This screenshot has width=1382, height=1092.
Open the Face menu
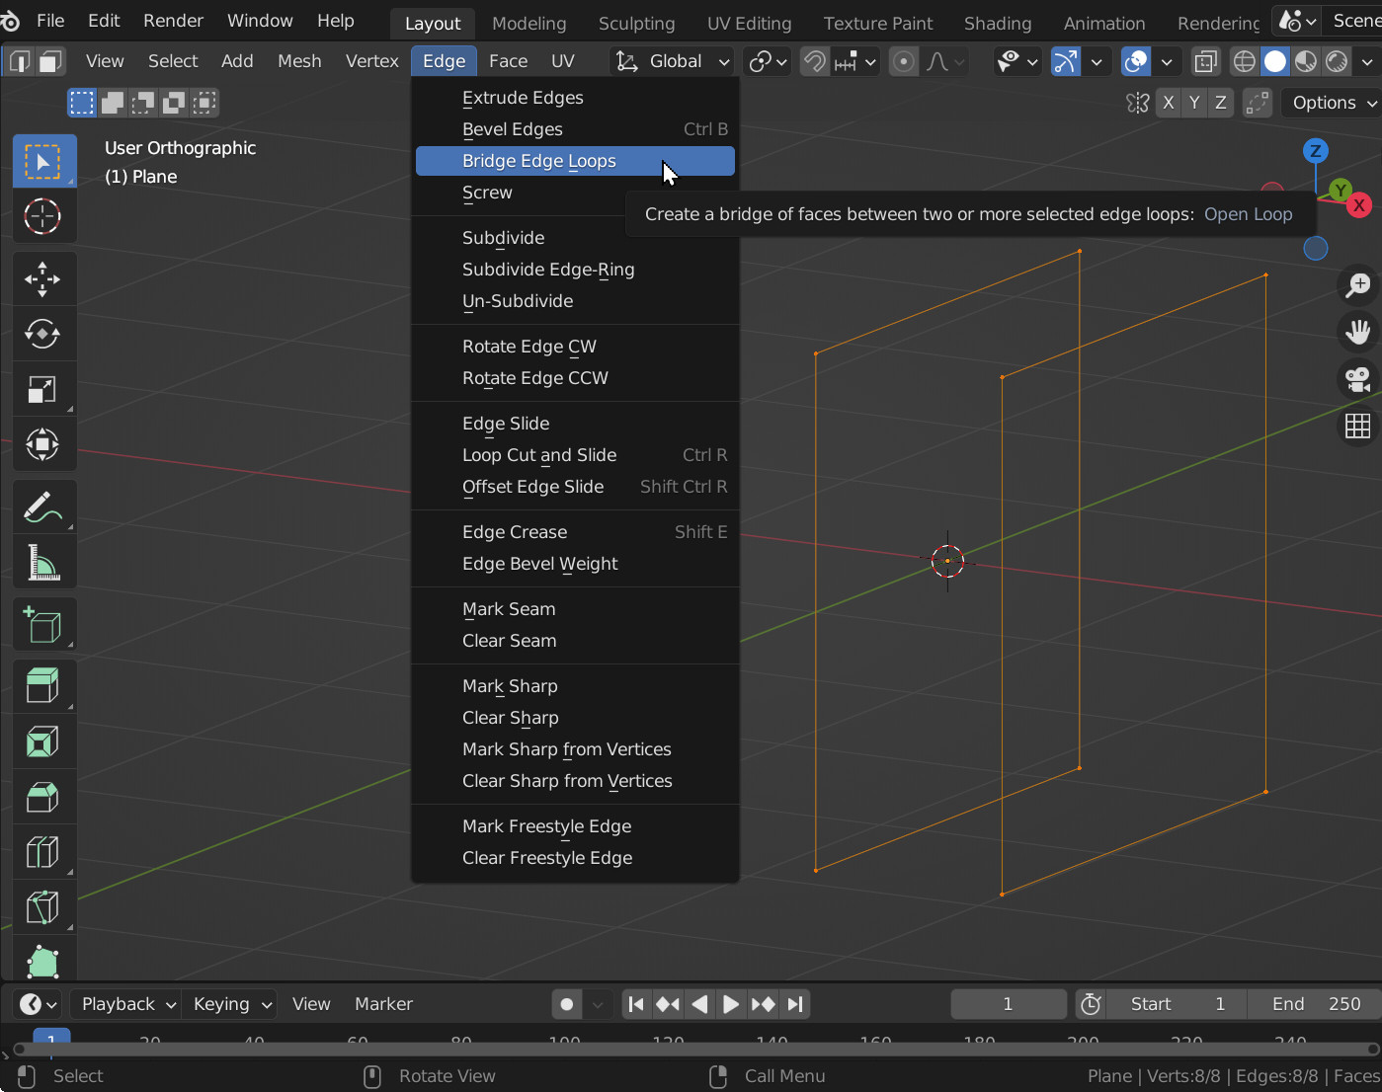508,61
